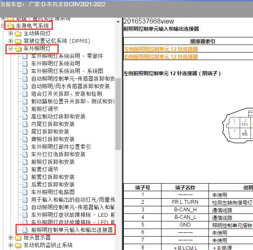
Task: Click the 主动转向灯 folder icon
Action: [18, 34]
